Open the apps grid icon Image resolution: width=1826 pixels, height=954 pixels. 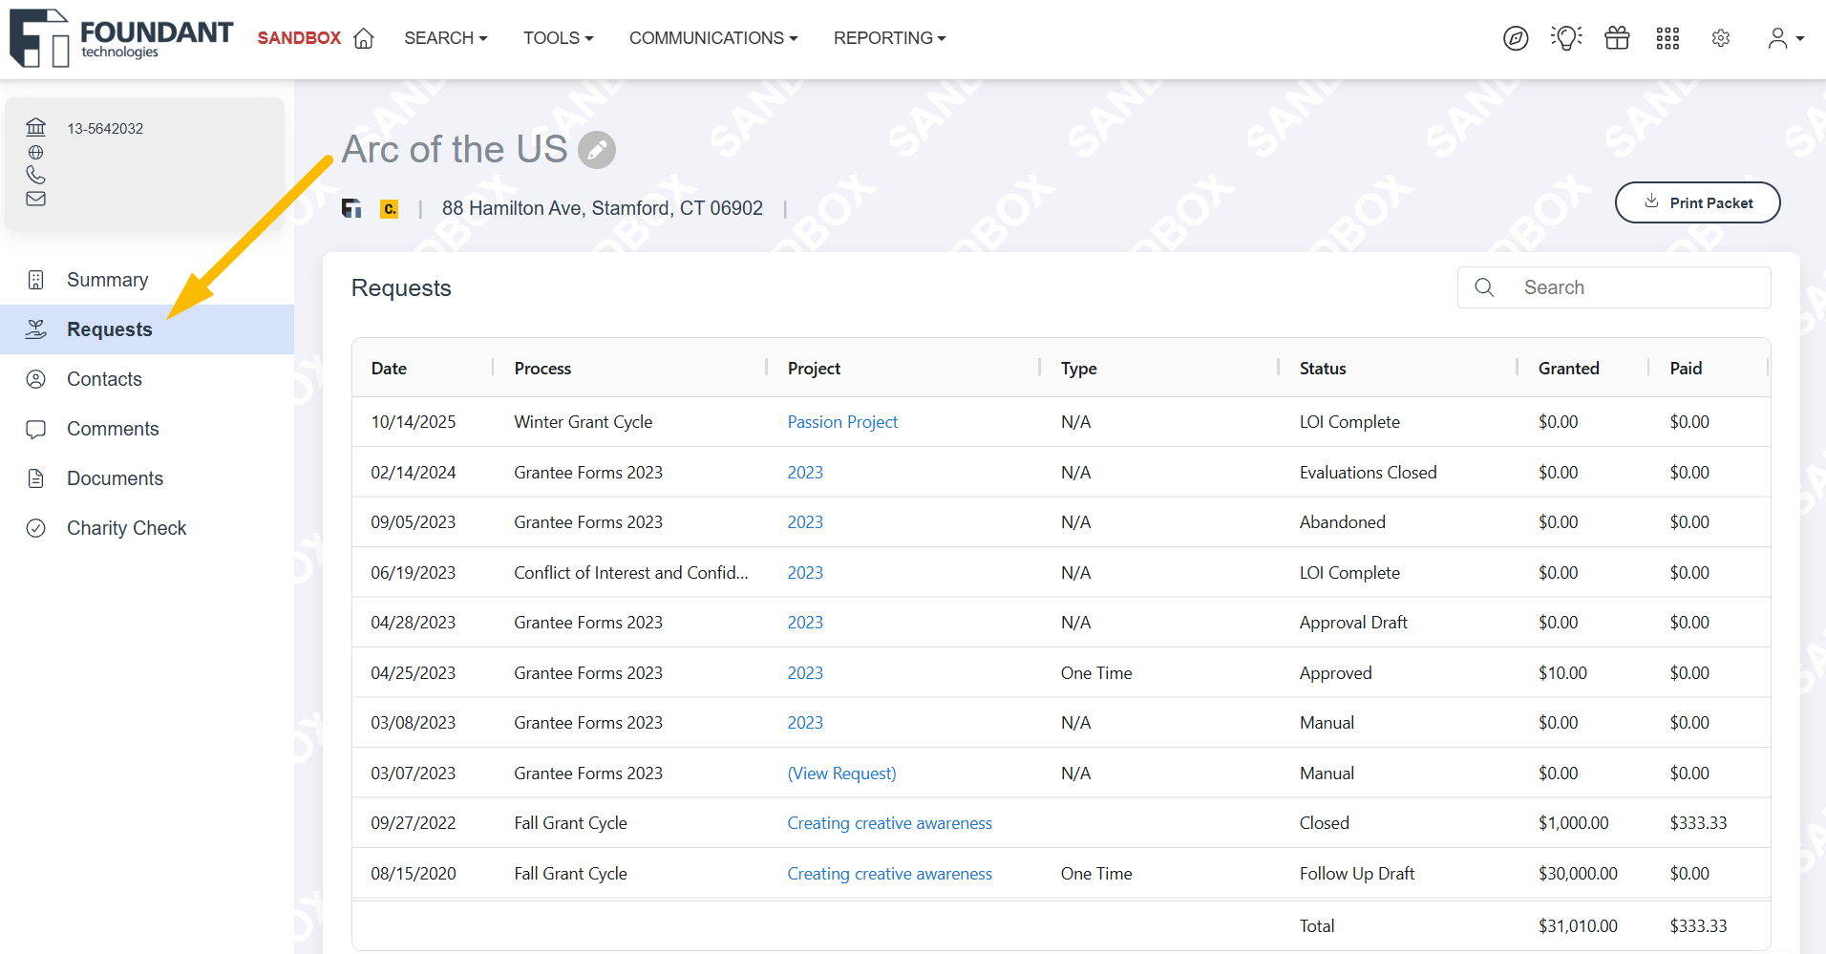1667,38
